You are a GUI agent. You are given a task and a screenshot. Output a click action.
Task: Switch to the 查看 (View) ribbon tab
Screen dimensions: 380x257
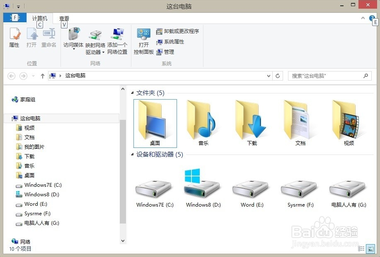[x=63, y=18]
